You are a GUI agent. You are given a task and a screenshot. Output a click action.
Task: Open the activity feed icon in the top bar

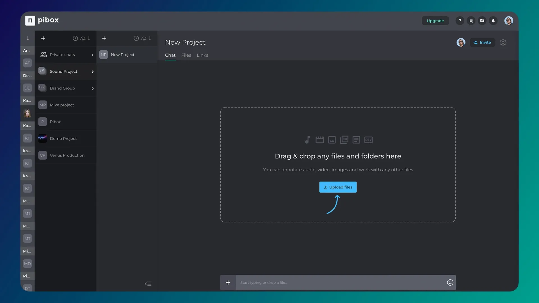[471, 20]
